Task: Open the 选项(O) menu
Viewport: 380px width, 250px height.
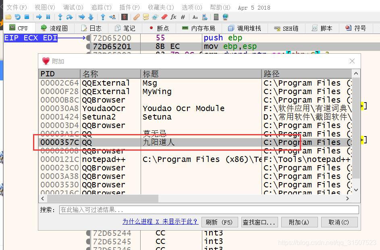Action: [192, 8]
